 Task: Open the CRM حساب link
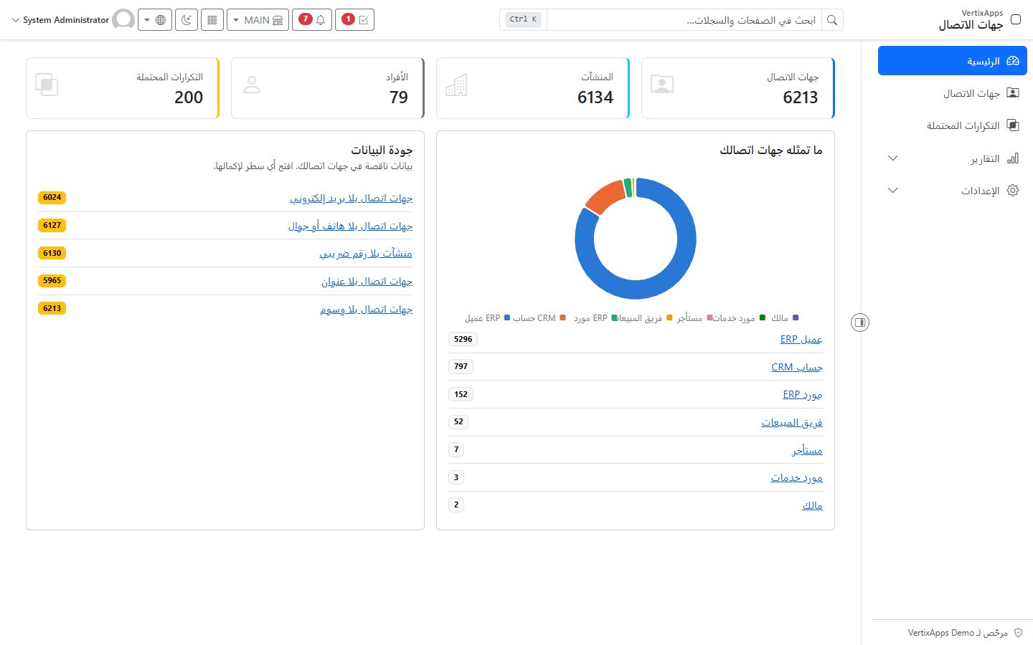pos(797,367)
